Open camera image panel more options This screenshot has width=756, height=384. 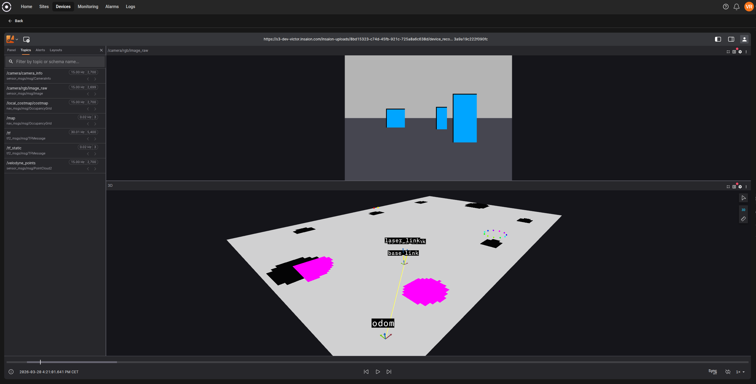746,52
